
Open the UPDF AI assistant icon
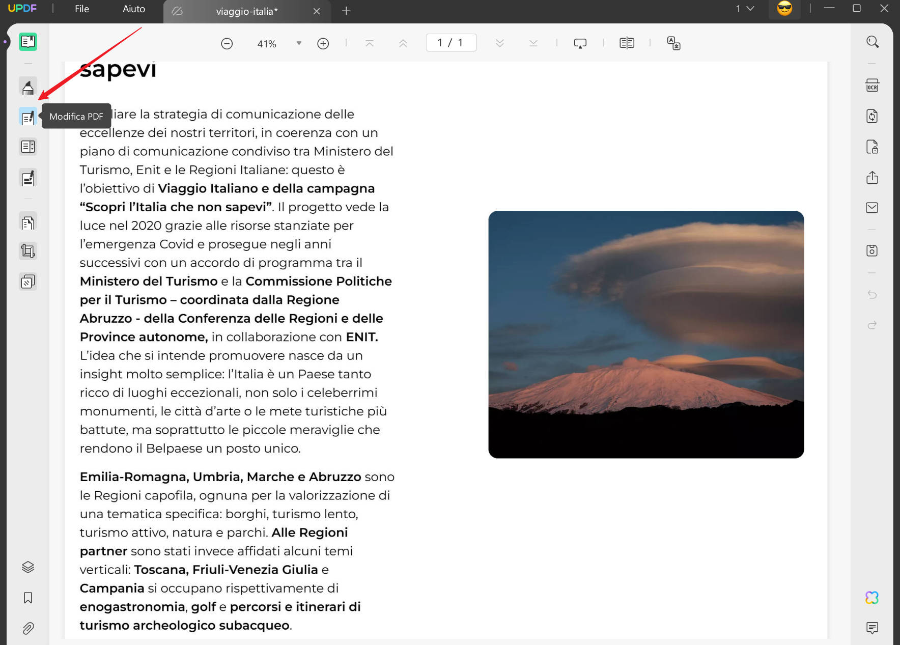click(x=872, y=597)
